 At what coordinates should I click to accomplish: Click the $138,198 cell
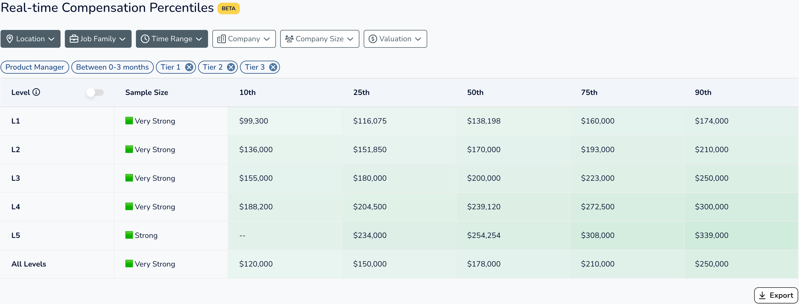[x=513, y=121]
